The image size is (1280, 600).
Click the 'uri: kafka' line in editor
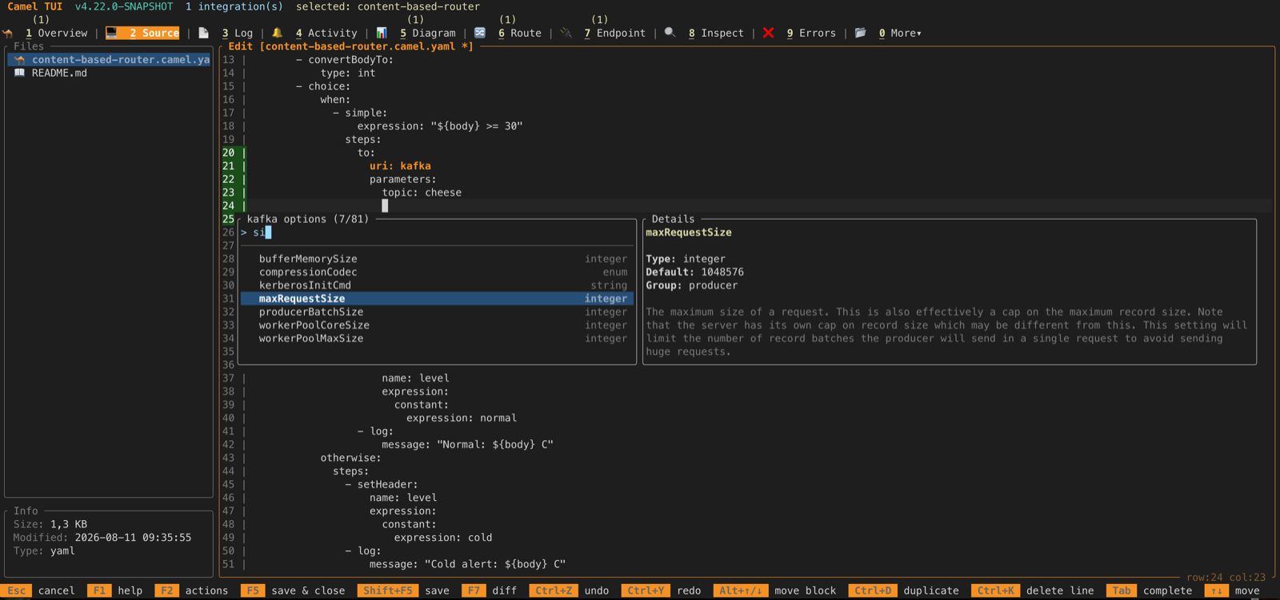[400, 166]
